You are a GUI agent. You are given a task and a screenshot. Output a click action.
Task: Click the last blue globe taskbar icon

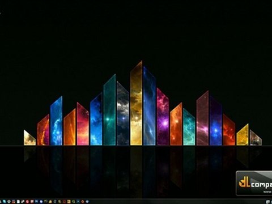pyautogui.click(x=87, y=202)
